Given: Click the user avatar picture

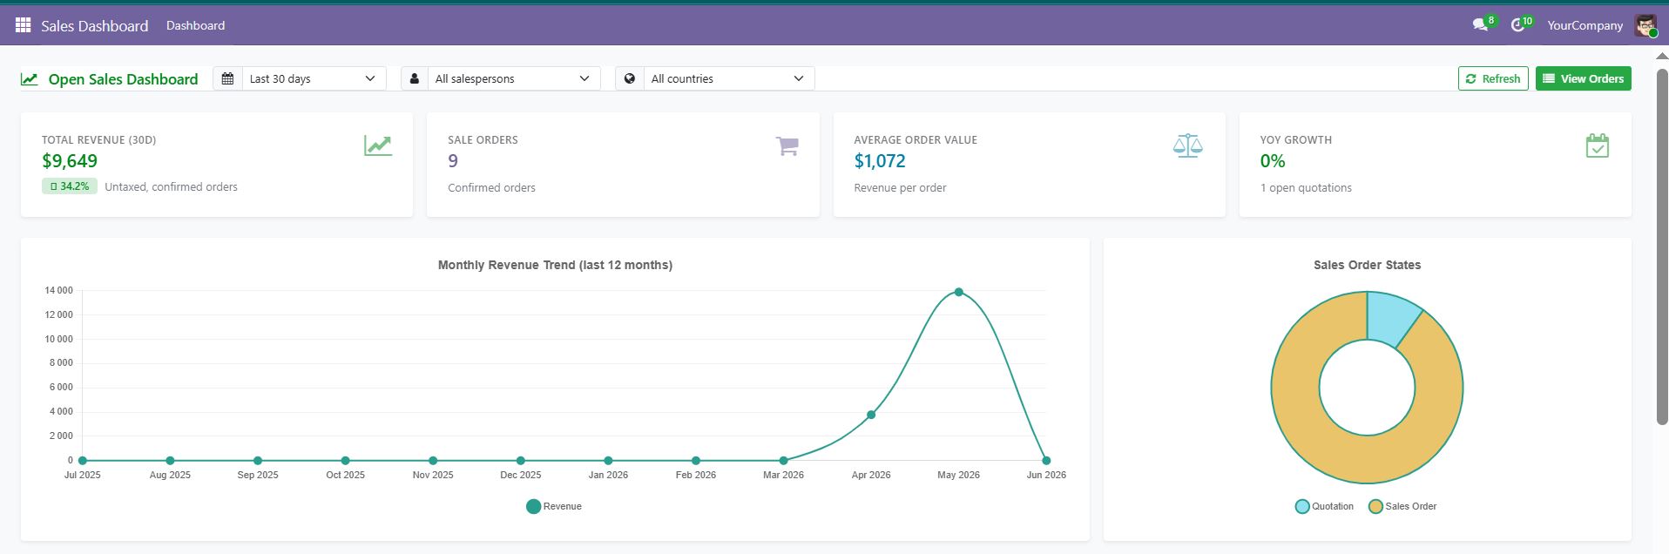Looking at the screenshot, I should click(1645, 25).
